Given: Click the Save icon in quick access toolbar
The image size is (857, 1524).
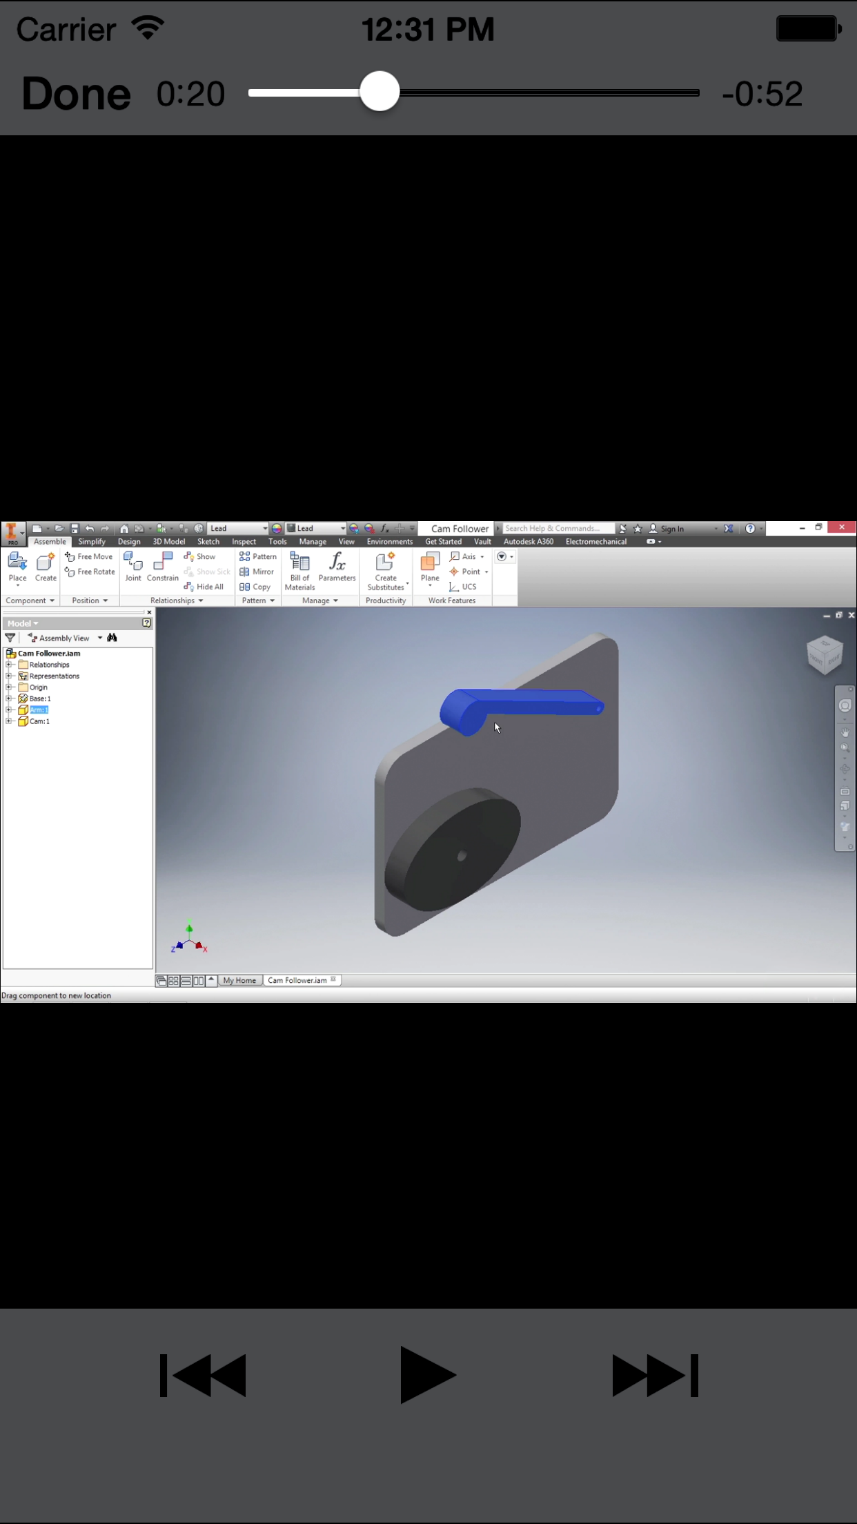Looking at the screenshot, I should click(75, 529).
